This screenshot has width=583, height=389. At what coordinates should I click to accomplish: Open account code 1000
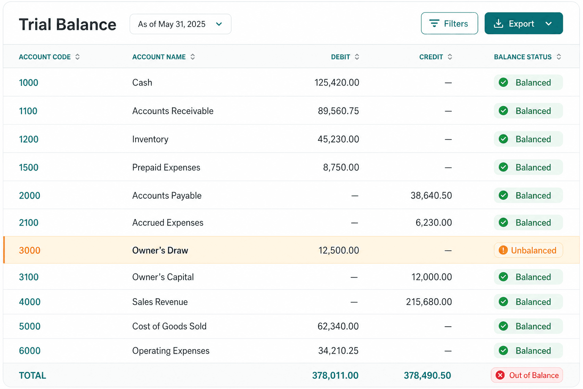coord(28,82)
